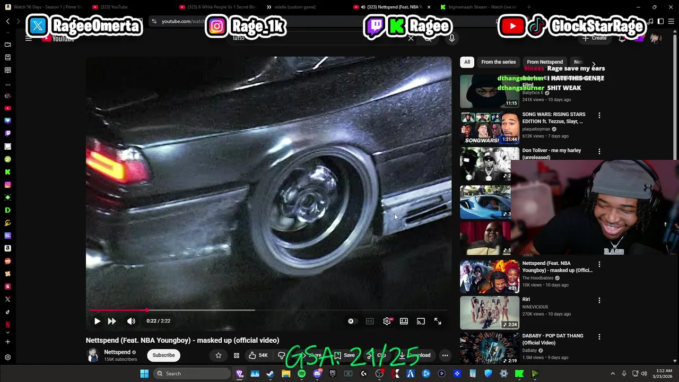Open options for SONG WARS video

point(599,115)
